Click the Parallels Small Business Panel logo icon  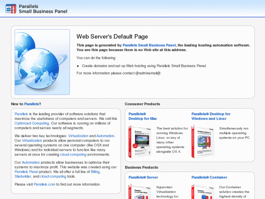[x=11, y=9]
